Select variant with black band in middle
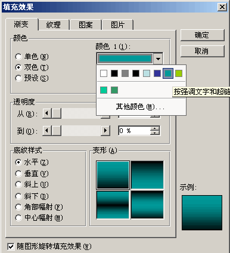This screenshot has width=230, height=253. 113,205
